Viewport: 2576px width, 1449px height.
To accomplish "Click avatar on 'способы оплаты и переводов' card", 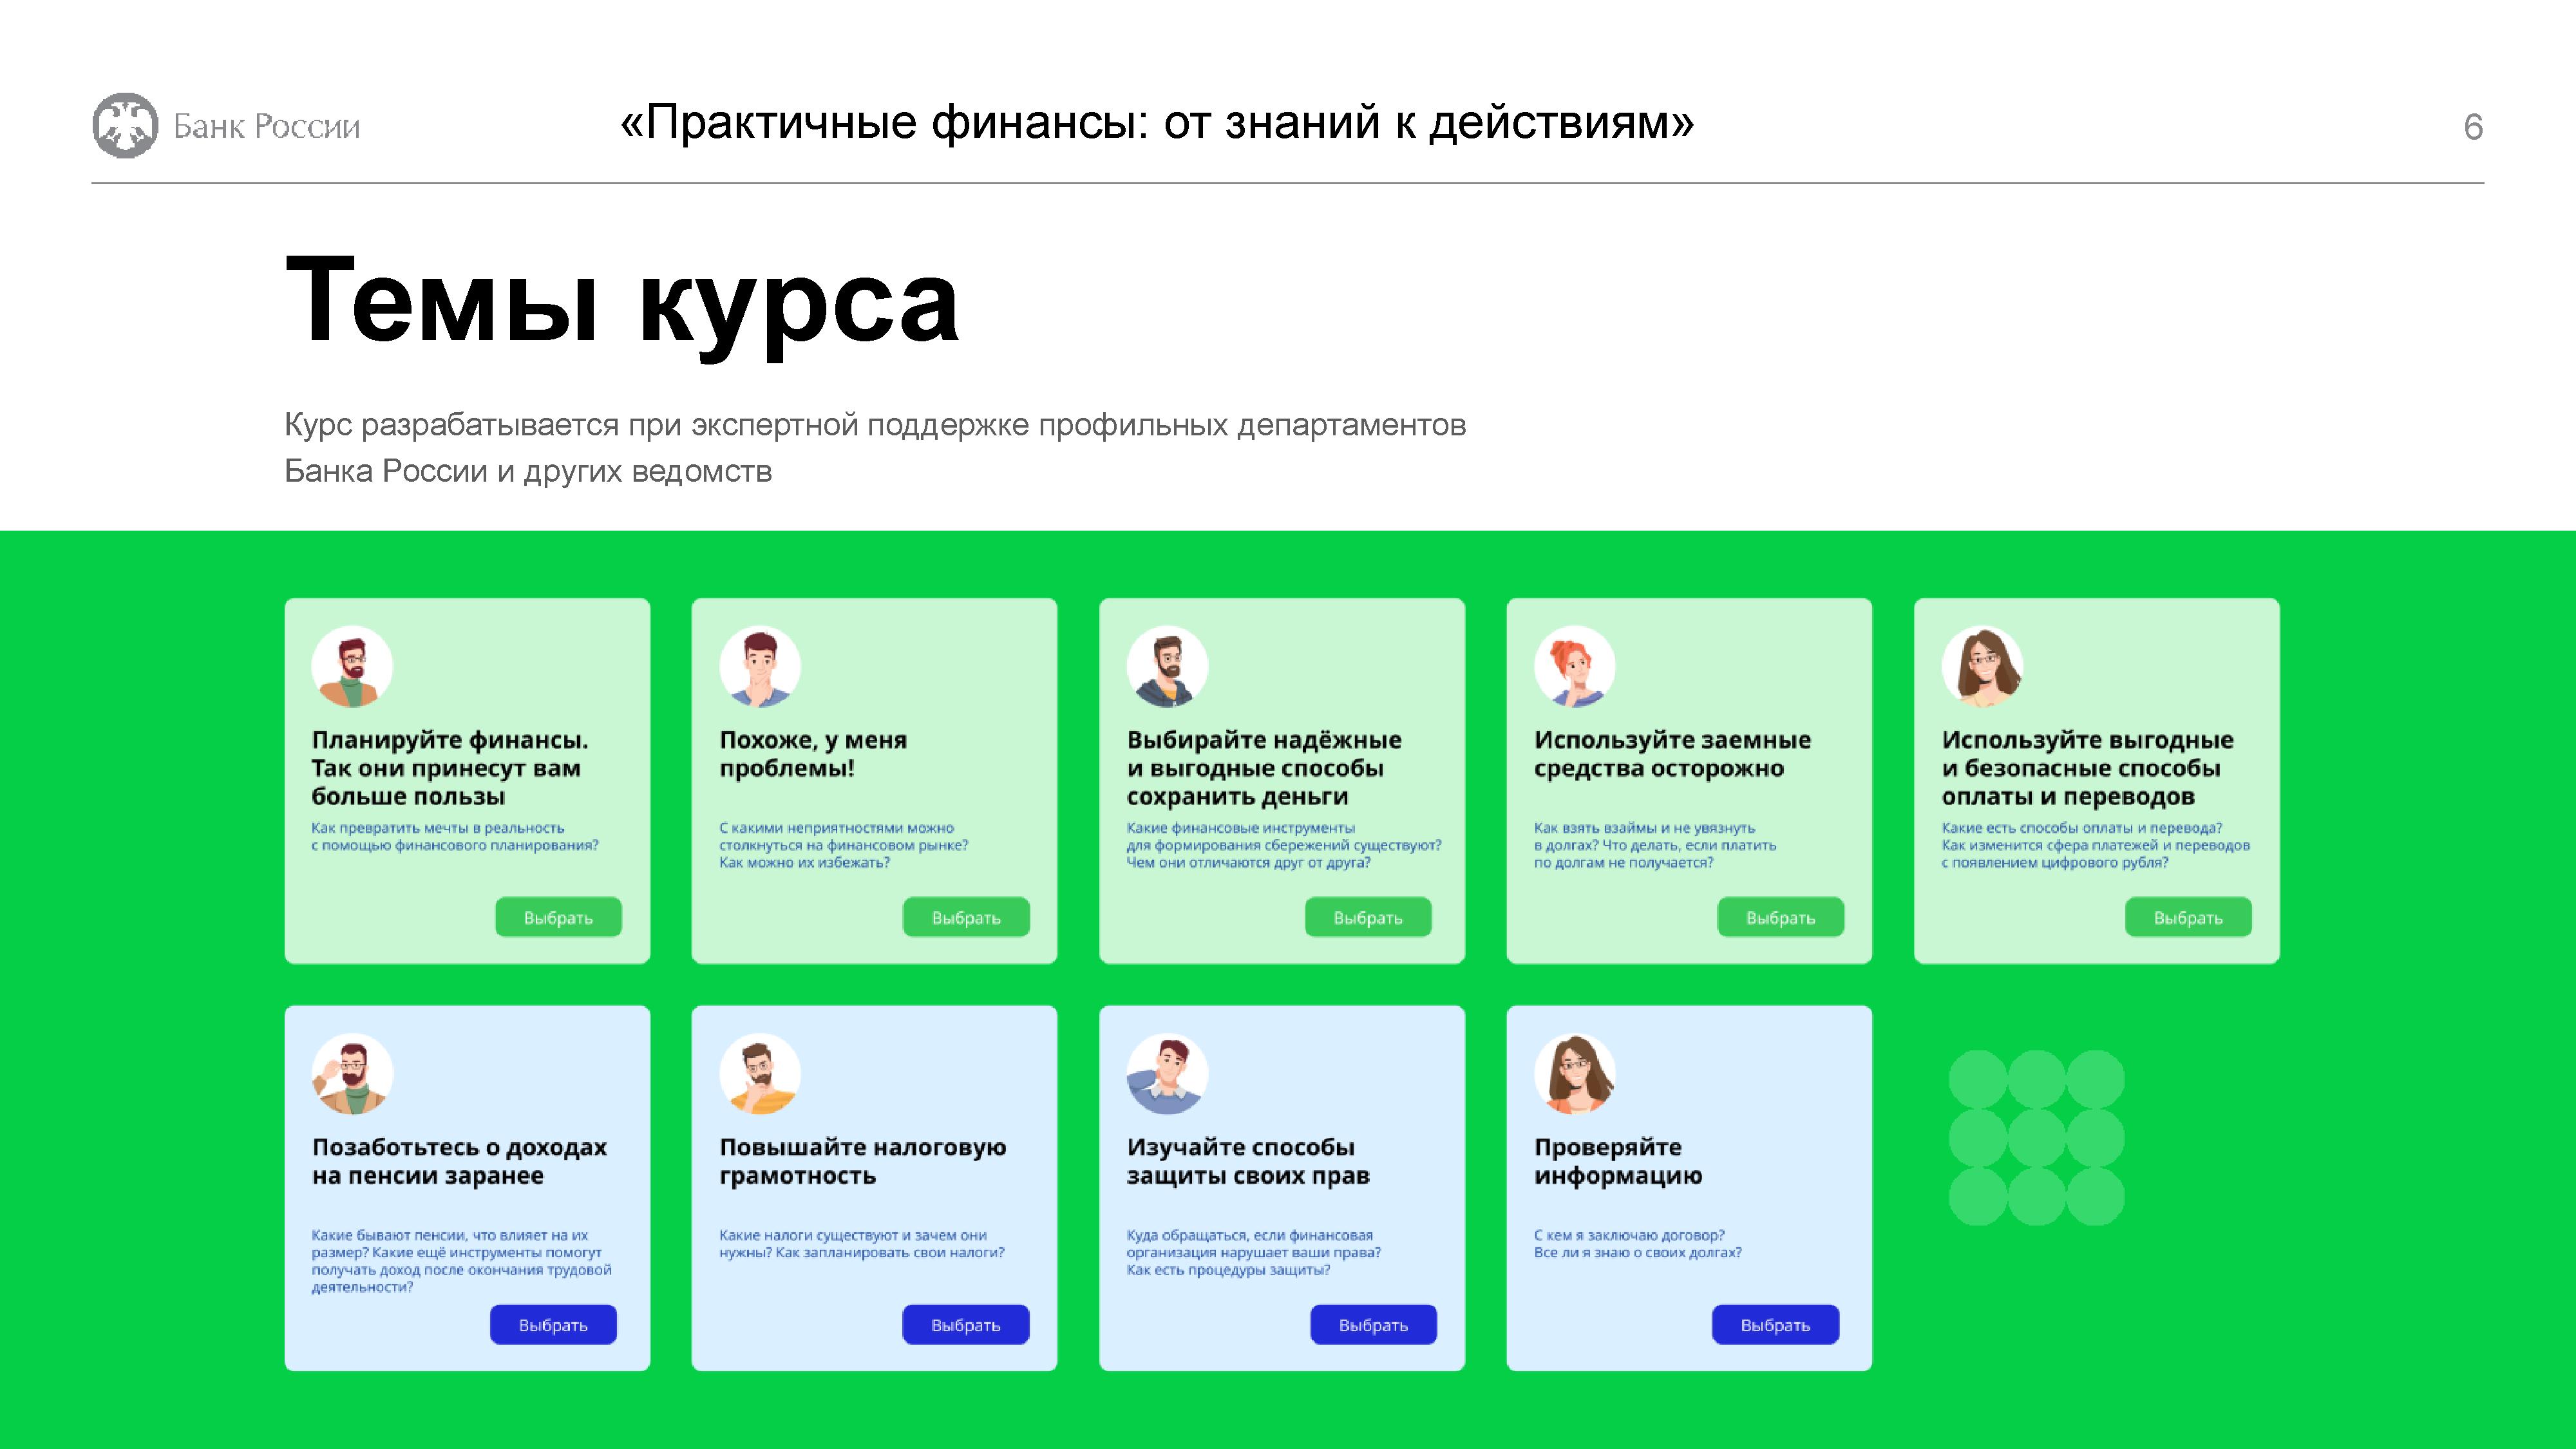I will click(x=1982, y=667).
